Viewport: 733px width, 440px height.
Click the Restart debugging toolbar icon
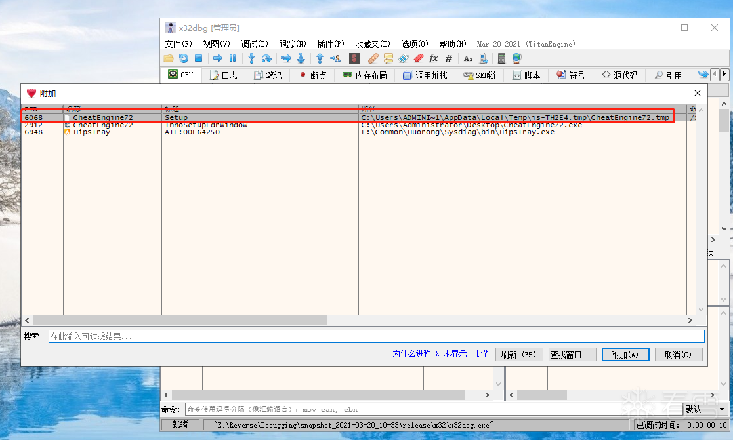(x=184, y=58)
